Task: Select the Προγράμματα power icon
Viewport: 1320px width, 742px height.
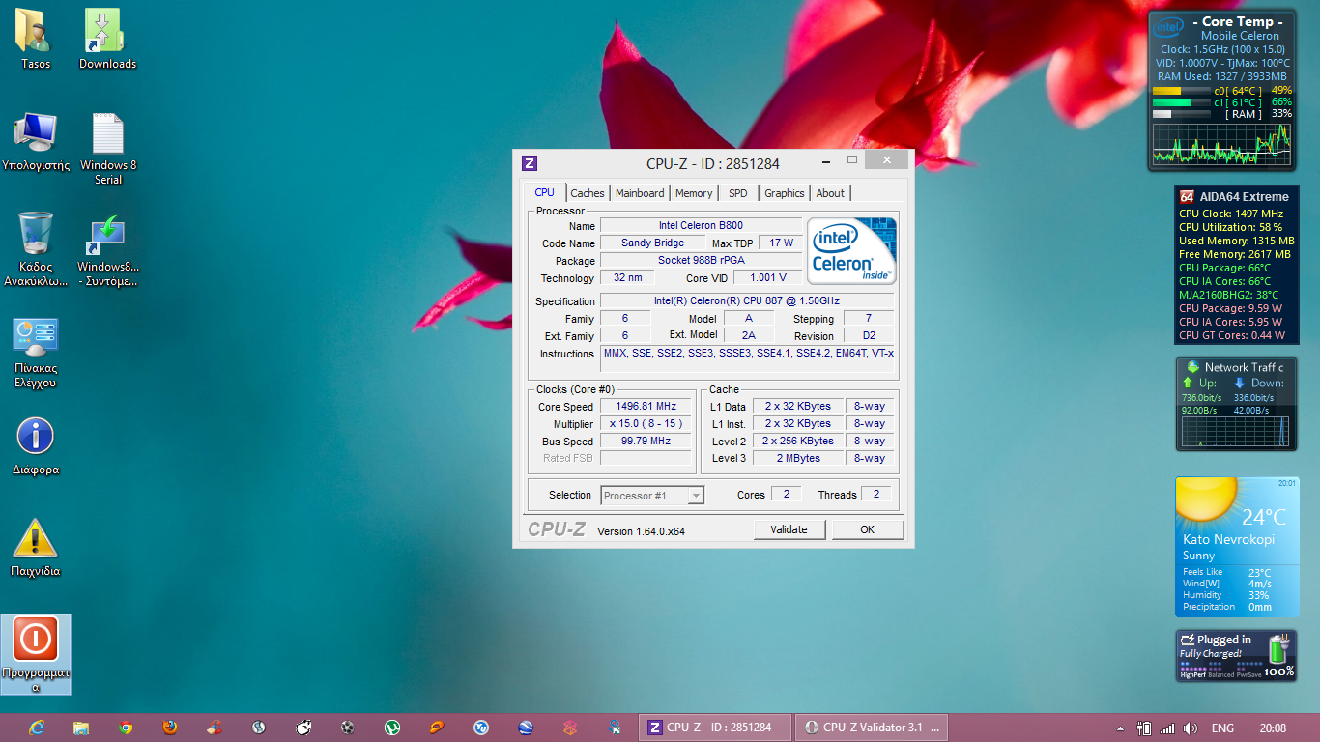Action: 36,654
